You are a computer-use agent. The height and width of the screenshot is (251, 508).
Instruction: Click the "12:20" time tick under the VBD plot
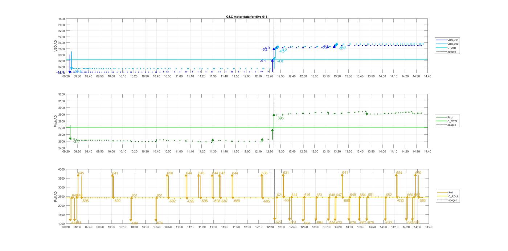tap(269, 76)
